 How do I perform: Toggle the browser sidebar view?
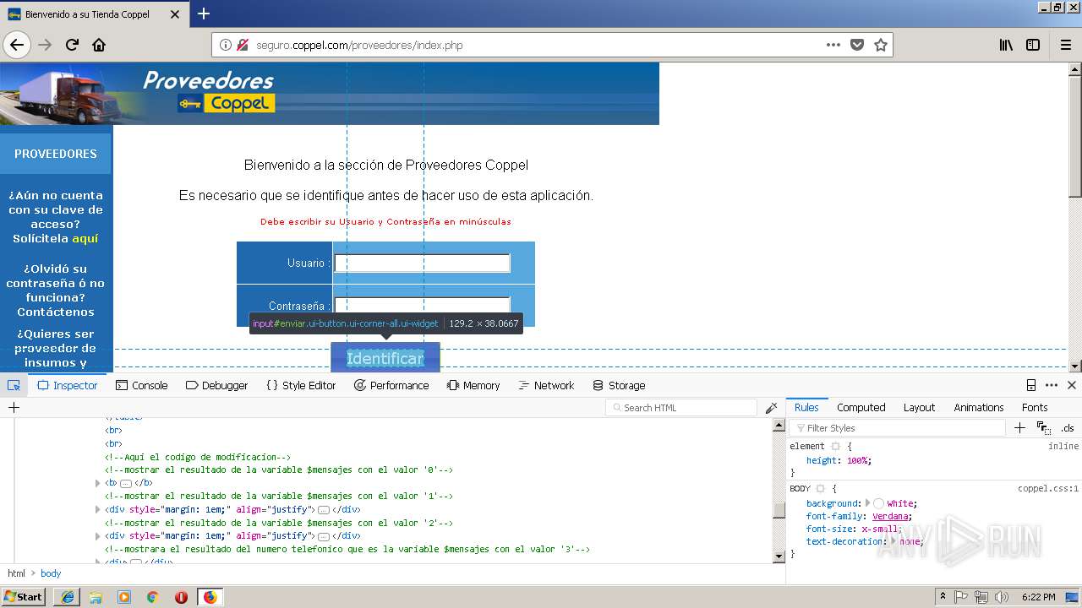point(1033,45)
